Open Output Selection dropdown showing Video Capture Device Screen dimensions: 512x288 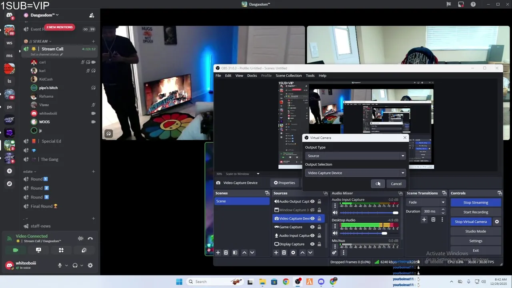(355, 173)
